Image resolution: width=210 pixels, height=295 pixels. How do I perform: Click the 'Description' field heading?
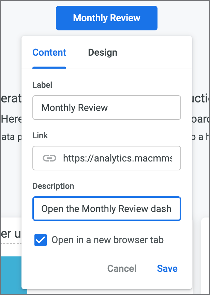(53, 186)
